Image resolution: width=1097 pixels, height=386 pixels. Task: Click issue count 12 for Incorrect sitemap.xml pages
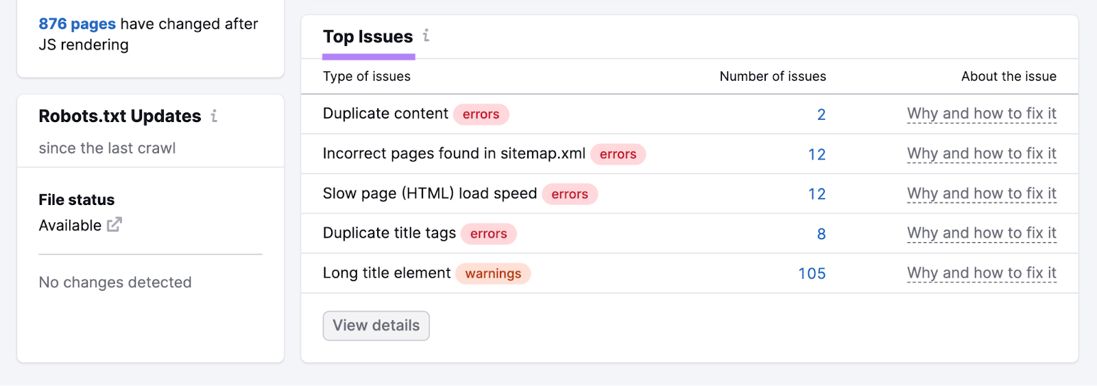point(817,154)
